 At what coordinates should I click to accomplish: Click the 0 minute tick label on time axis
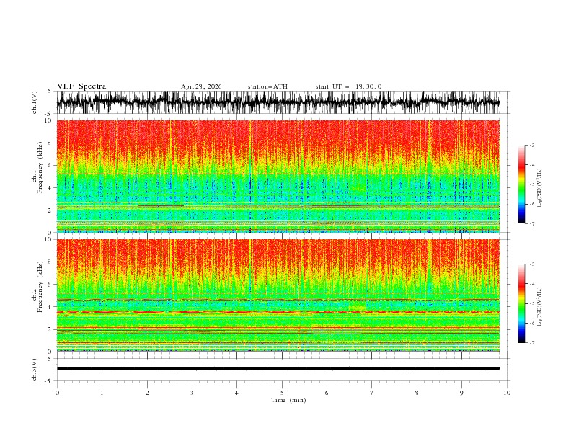click(x=57, y=393)
